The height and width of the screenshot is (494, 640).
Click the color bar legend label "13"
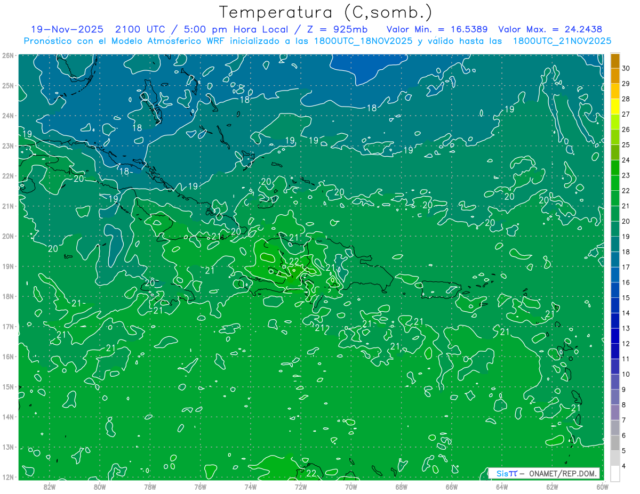click(626, 328)
